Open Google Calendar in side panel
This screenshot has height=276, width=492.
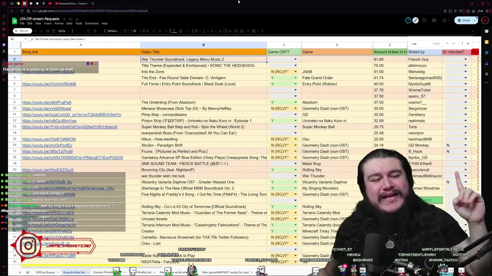(487, 31)
